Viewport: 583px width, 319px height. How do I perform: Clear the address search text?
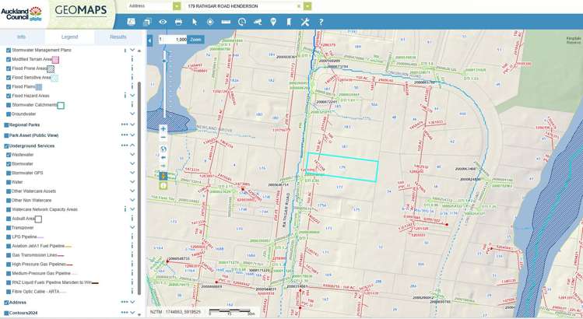click(x=299, y=6)
